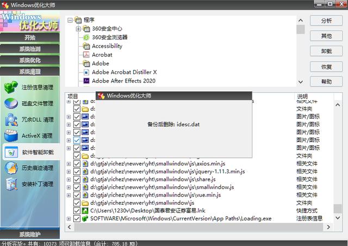348x246 pixels.
Task: Expand vue.min.js row
Action: [x=69, y=195]
